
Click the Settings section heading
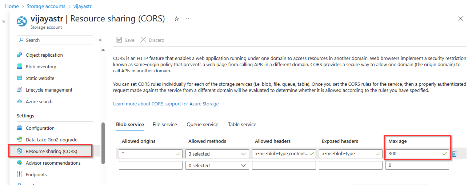[x=25, y=116]
